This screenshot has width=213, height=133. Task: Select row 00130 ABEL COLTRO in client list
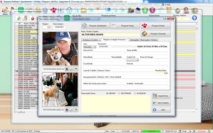[x=26, y=26]
